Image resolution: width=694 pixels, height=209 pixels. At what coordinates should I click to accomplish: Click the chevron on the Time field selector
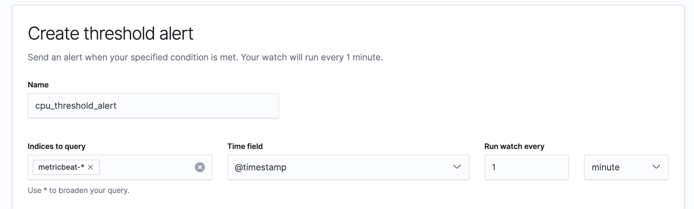[458, 167]
